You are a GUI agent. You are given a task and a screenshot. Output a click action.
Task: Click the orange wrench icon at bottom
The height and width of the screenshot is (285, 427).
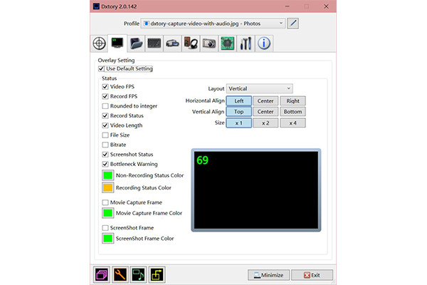pos(120,274)
